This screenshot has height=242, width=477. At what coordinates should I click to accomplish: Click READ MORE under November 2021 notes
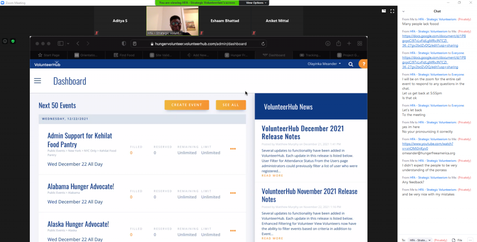coord(272,238)
